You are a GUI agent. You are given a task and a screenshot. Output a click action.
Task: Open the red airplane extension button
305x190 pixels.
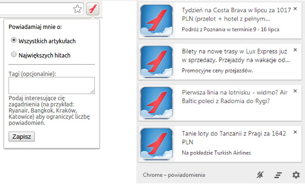click(x=92, y=9)
